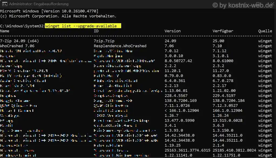
Task: Click the Microsoft Corporation copyright line
Action: (58, 16)
